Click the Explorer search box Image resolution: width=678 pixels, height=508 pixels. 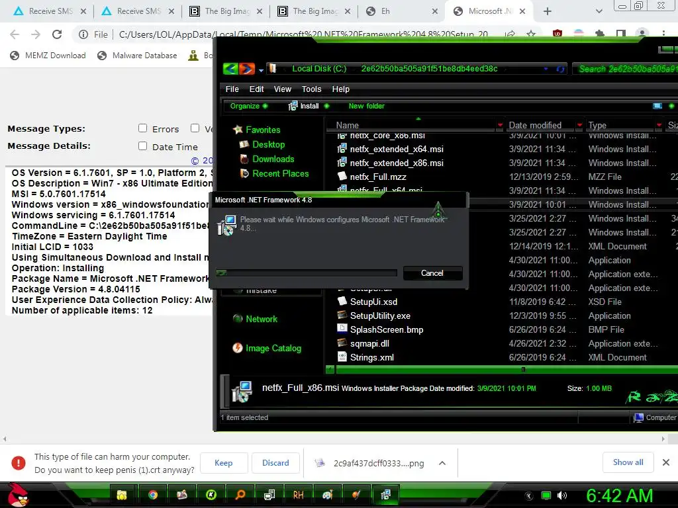tap(626, 69)
